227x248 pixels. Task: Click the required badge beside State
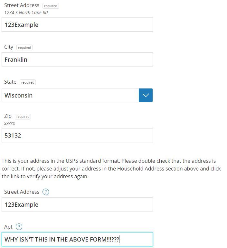(x=27, y=82)
